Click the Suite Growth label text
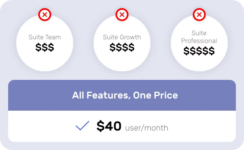244x150 pixels. [122, 37]
